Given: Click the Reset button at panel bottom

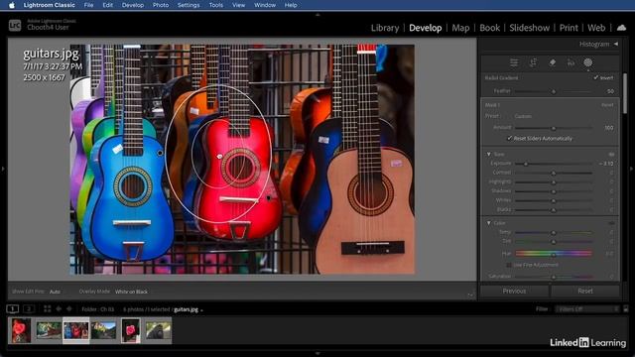Looking at the screenshot, I should coord(585,291).
